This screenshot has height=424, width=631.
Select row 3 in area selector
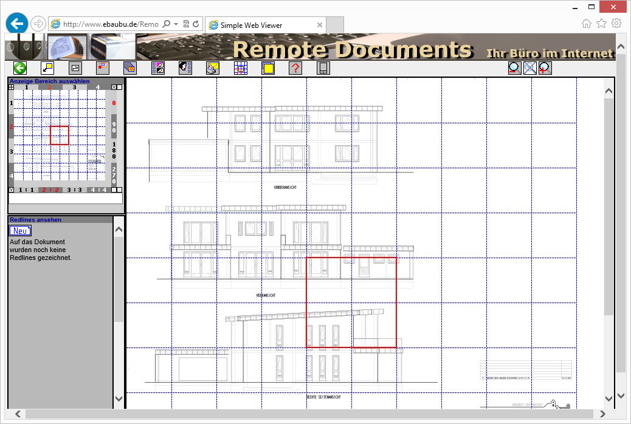[12, 151]
